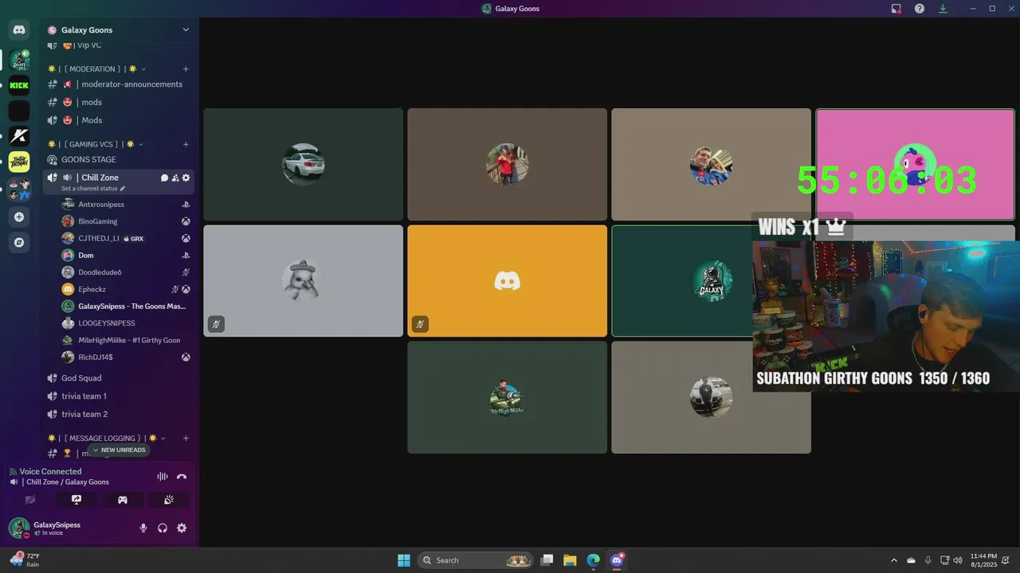Open the GOONS STAGE channel
Image resolution: width=1020 pixels, height=573 pixels.
[118, 159]
